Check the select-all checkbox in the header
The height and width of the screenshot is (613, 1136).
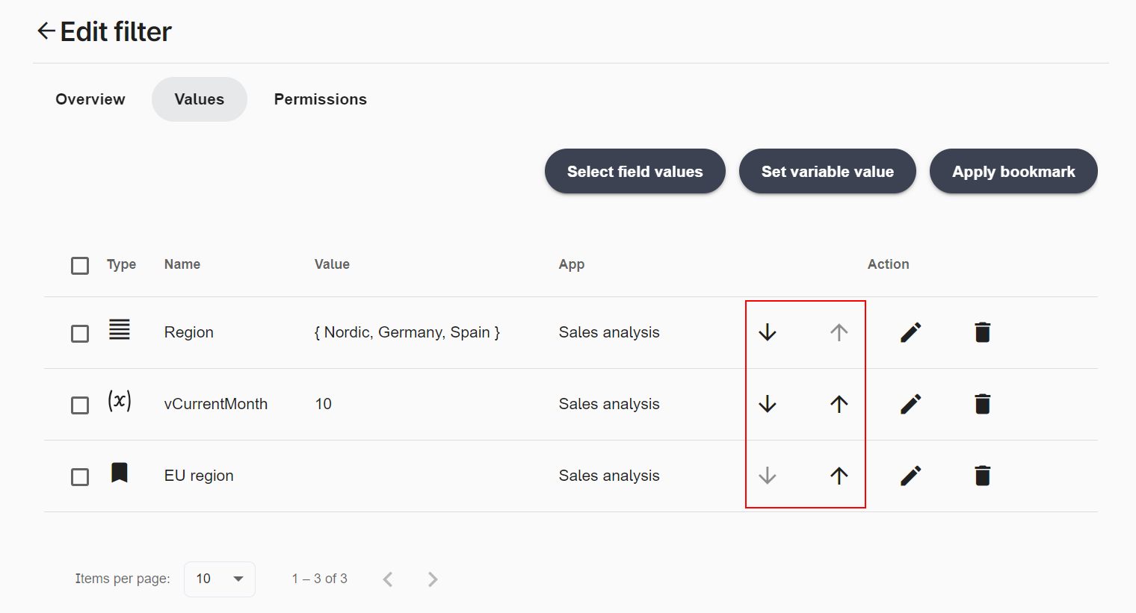(79, 265)
